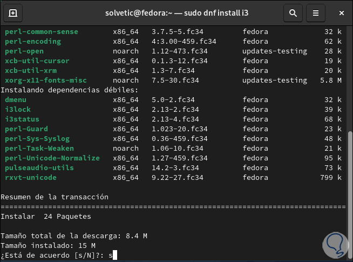Click the pulseaudio-utils package name

[39, 168]
